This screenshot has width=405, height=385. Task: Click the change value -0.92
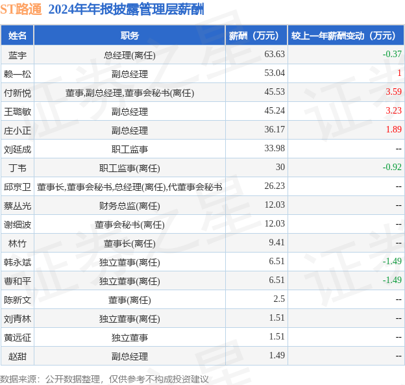392,168
